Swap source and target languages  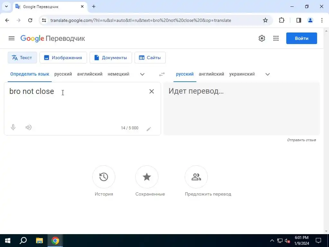[162, 74]
